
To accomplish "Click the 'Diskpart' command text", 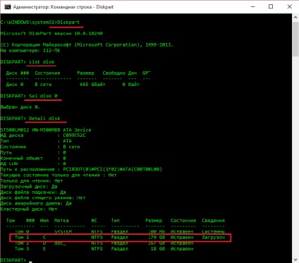I will pyautogui.click(x=68, y=23).
